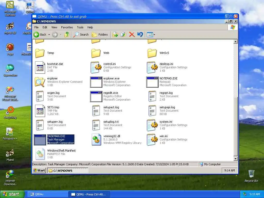This screenshot has height=198, width=264.
Task: Click the green Up folder icon
Action: [67, 35]
